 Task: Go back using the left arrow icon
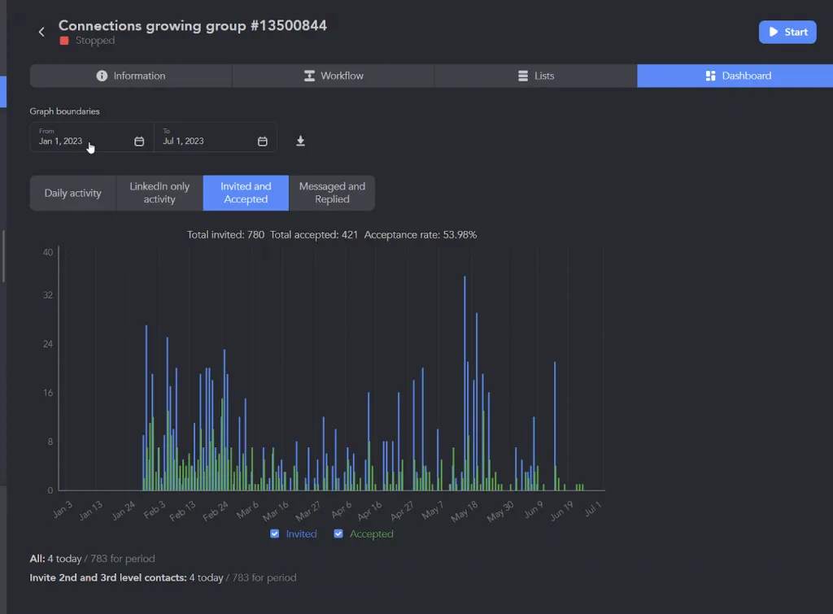click(x=41, y=32)
